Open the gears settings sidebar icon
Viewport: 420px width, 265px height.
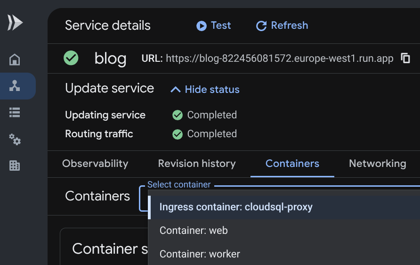[x=15, y=140]
